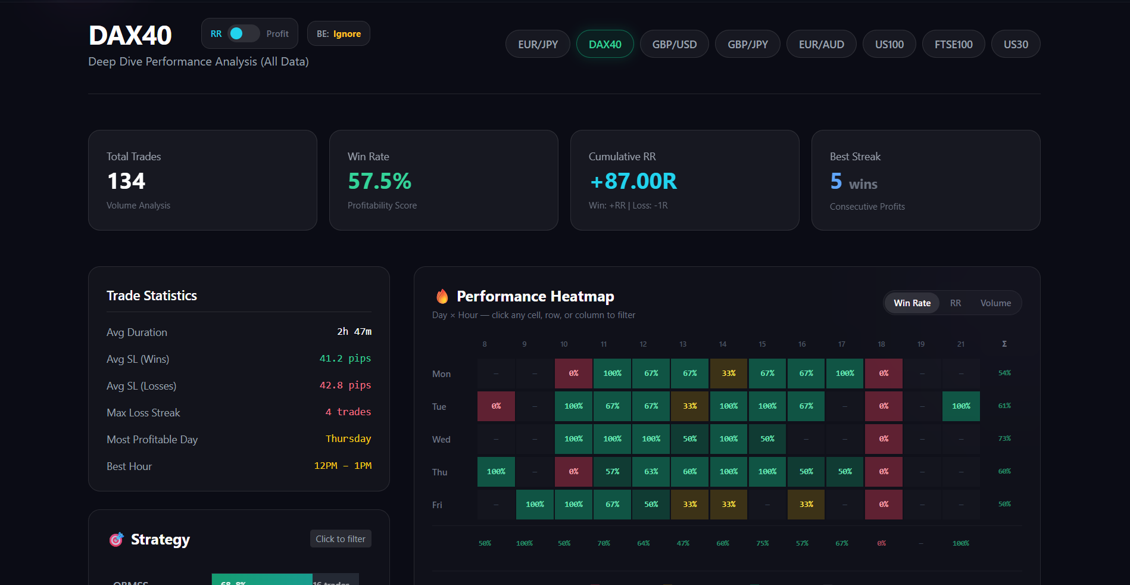Click the Thursday 11 o'clock 57% cell
The height and width of the screenshot is (585, 1130).
(x=612, y=472)
